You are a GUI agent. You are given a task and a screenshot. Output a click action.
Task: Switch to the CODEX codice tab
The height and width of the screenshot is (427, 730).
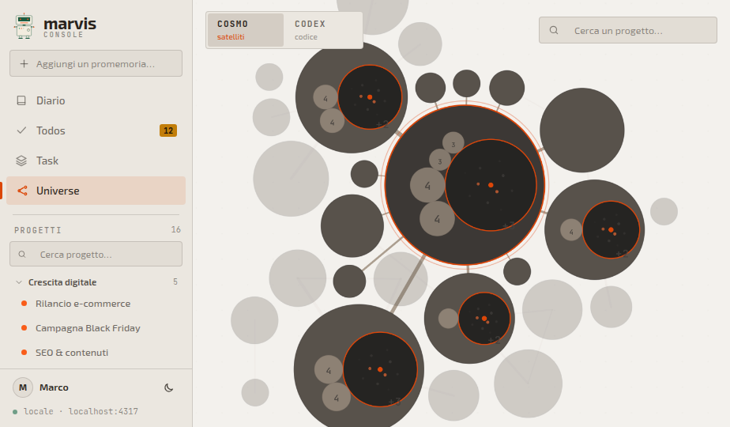pyautogui.click(x=322, y=30)
